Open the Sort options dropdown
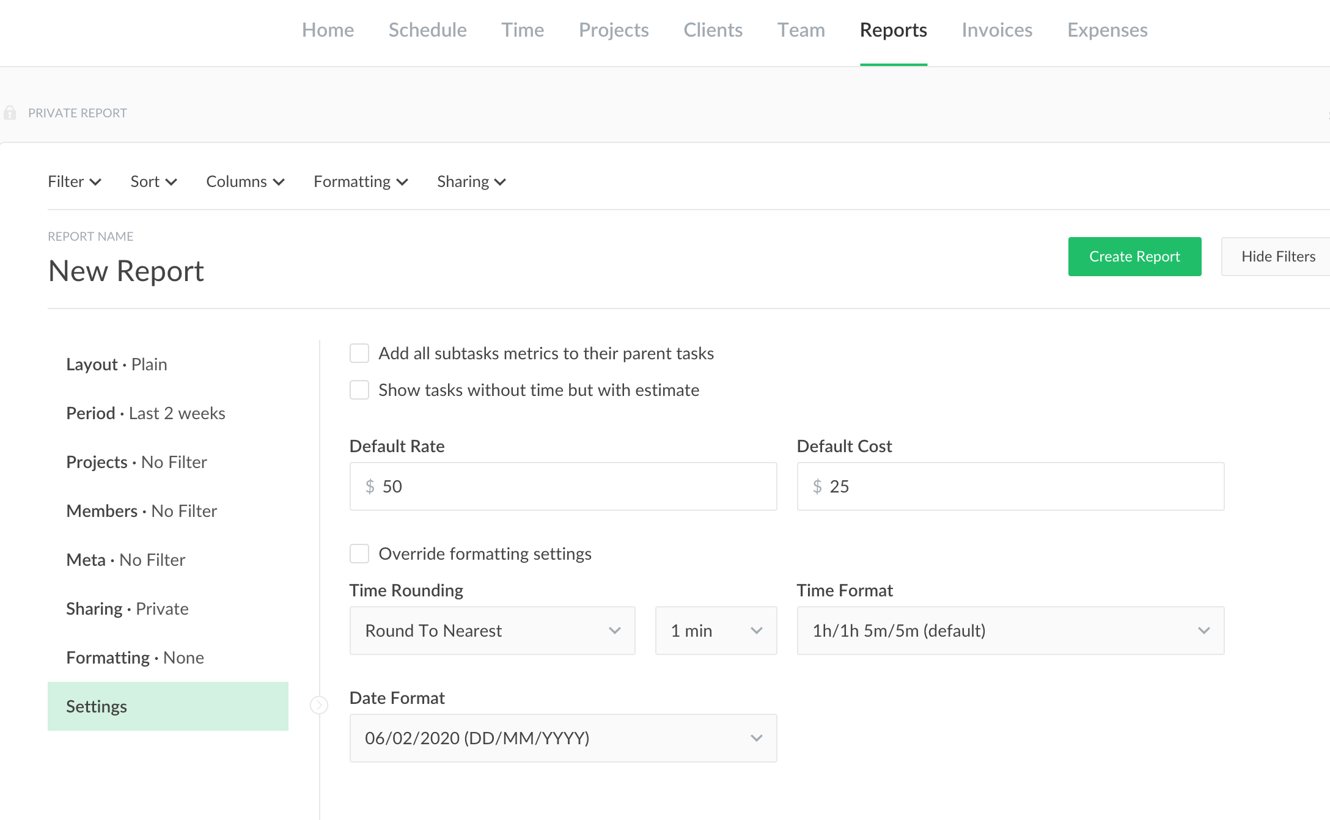 click(154, 181)
